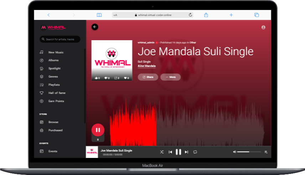305x175 pixels.
Task: Open Safari tab overview button
Action: [x=256, y=15]
